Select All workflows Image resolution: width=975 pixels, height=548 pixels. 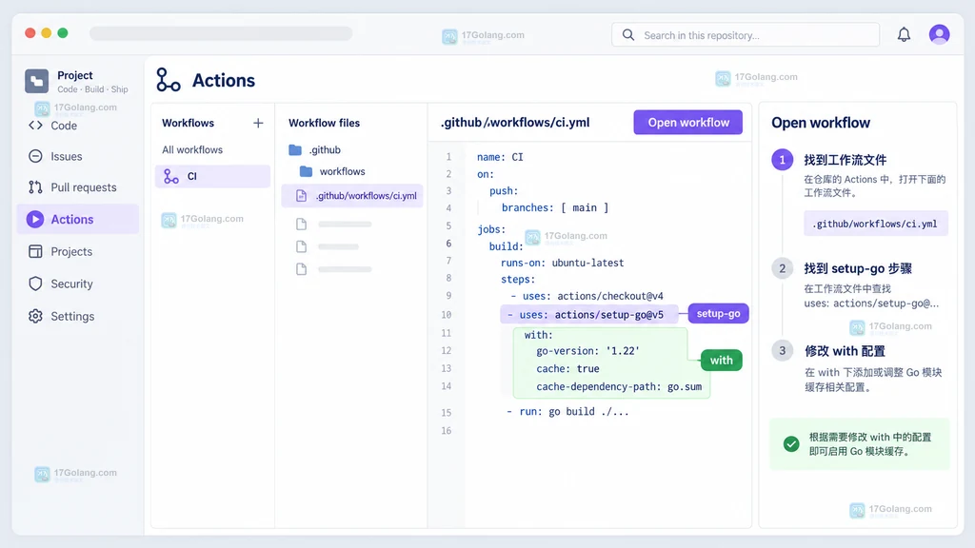pyautogui.click(x=192, y=149)
